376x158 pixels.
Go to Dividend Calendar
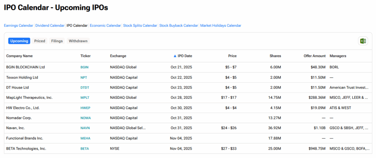pos(50,26)
